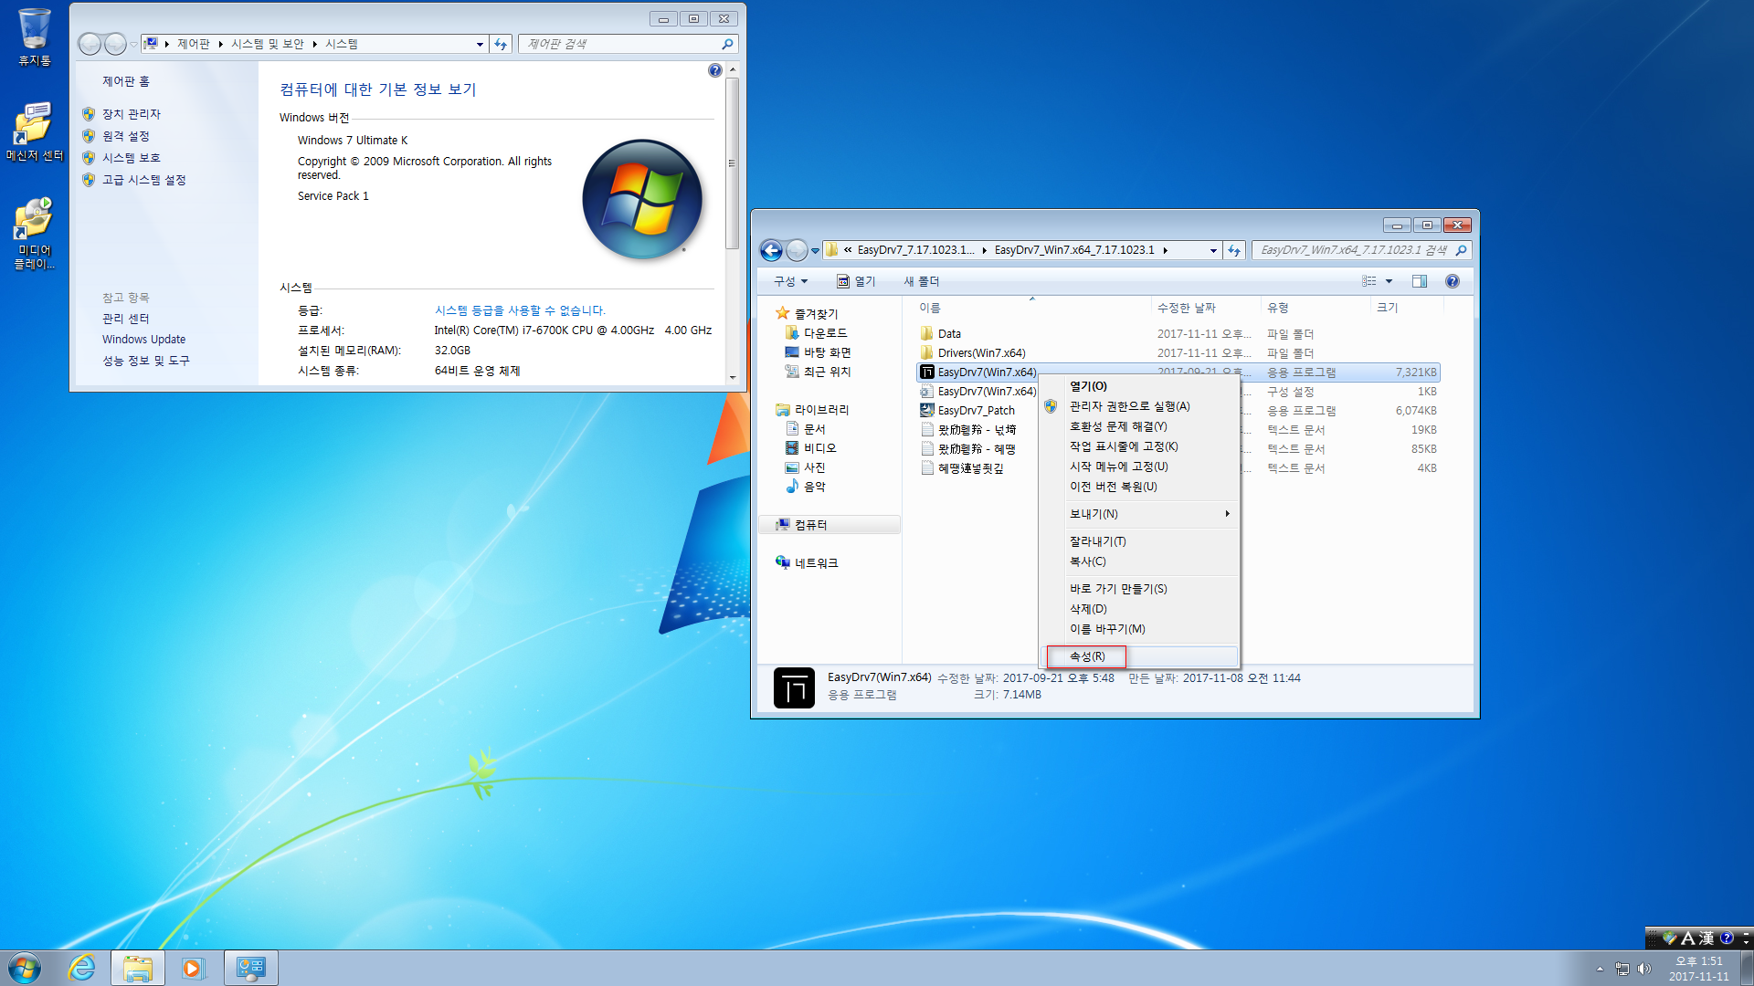Select 잘라내기(T) in context menu
1754x986 pixels.
point(1139,541)
